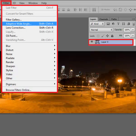The width and height of the screenshot is (136, 136).
Task: Click the pixel layer filter icon
Action: (108, 24)
